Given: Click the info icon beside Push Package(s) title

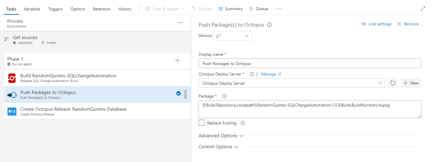Looking at the screenshot, I should tap(269, 25).
